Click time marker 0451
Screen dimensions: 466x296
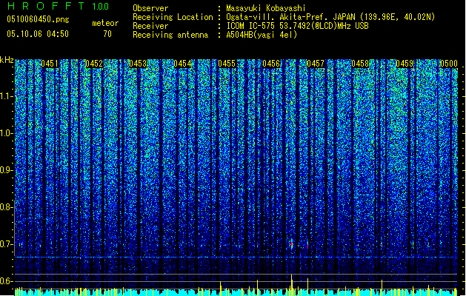50,64
